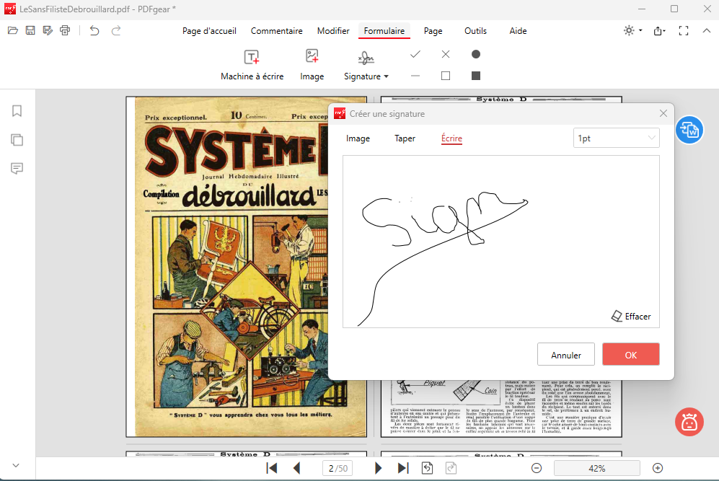Add a check mark stamp
This screenshot has width=719, height=481.
point(415,55)
